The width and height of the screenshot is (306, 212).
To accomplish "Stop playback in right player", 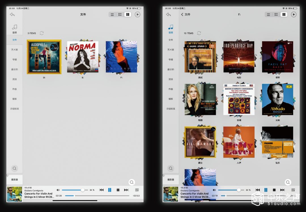I will [274, 190].
